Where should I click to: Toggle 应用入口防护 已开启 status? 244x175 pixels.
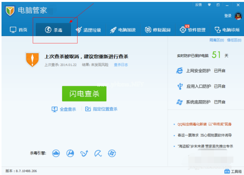pos(219,87)
